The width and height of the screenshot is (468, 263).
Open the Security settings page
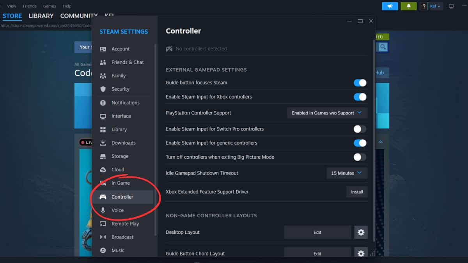pos(121,89)
